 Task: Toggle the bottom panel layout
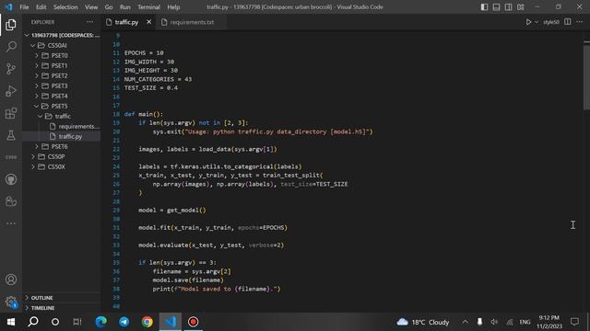[496, 7]
